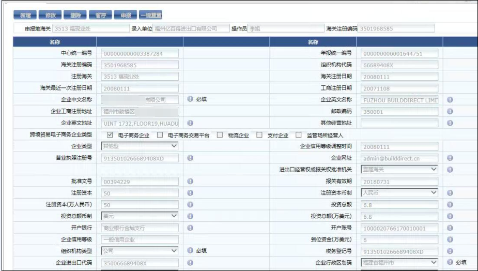Screen dimensions: 478x271
Task: Click info icon next to 开户银行 field
Action: point(190,228)
